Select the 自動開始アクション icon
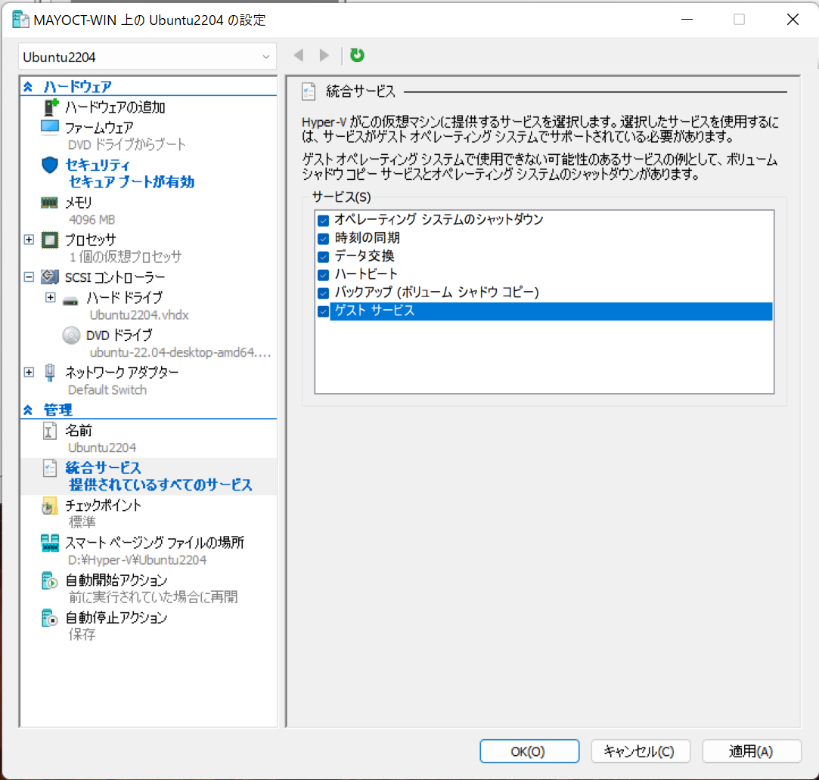Viewport: 819px width, 780px height. [48, 579]
